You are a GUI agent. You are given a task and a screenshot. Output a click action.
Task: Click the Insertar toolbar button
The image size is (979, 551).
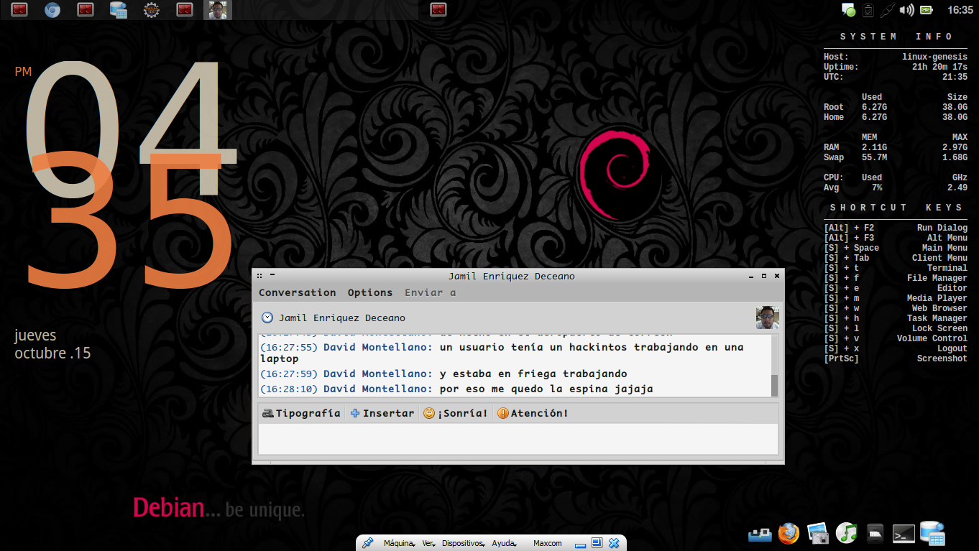(382, 413)
